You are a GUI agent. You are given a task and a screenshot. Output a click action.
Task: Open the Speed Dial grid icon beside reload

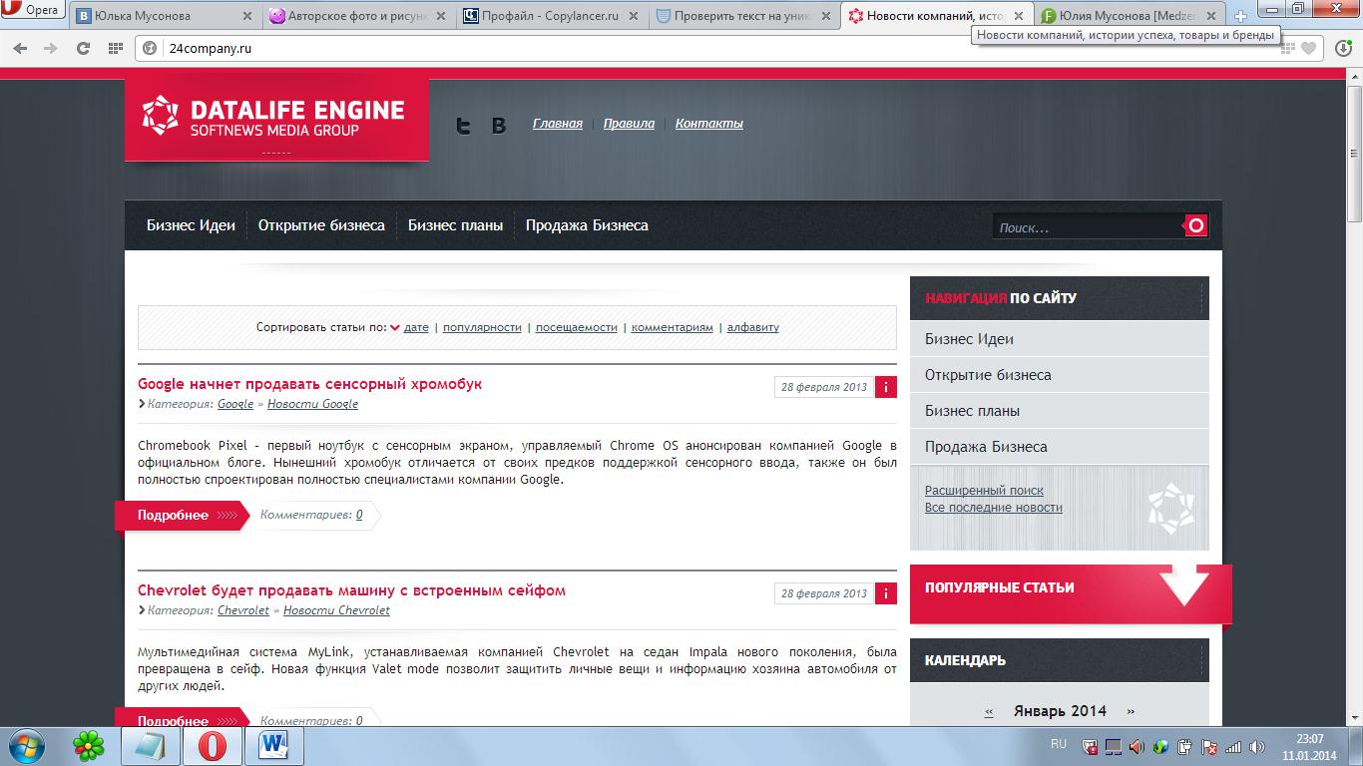115,48
